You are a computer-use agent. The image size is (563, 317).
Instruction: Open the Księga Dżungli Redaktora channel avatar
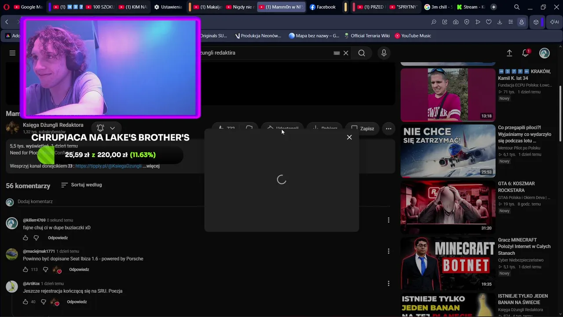click(x=12, y=128)
